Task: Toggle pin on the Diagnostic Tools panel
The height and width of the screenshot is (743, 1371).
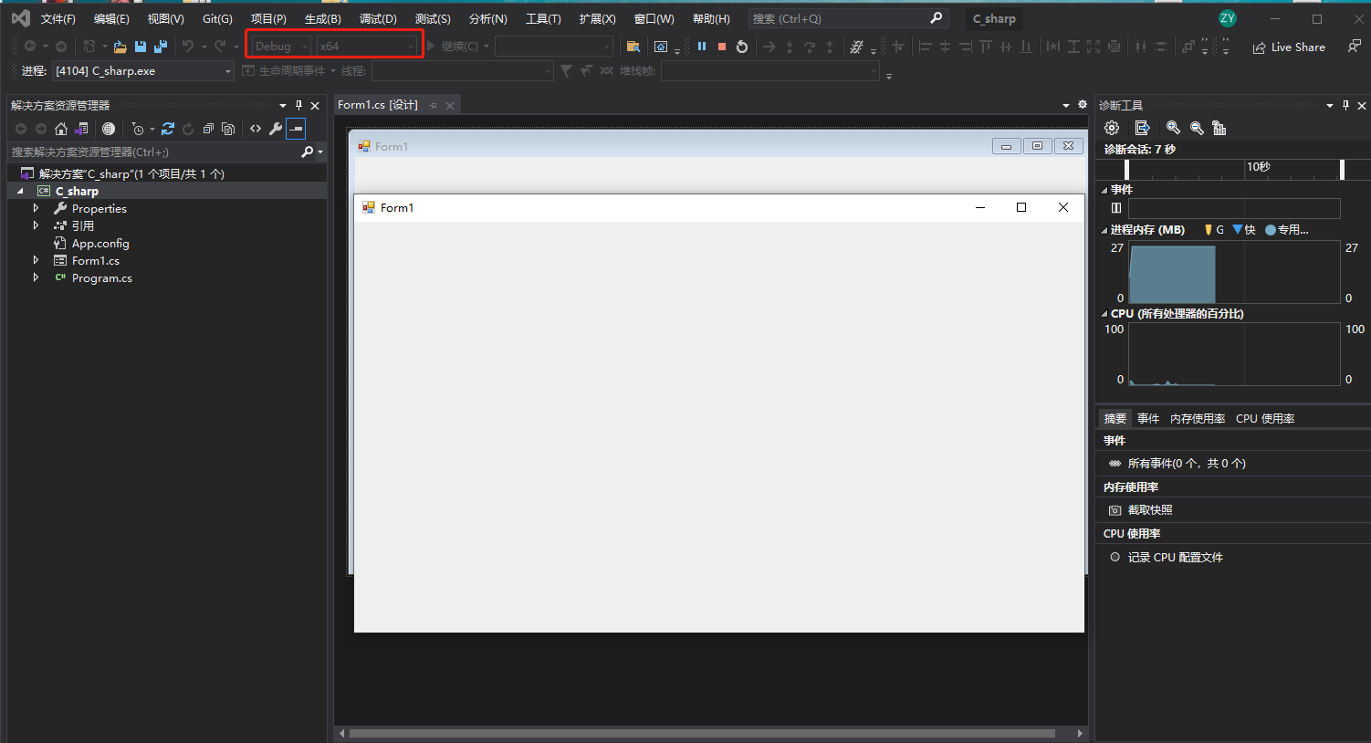Action: click(x=1345, y=106)
